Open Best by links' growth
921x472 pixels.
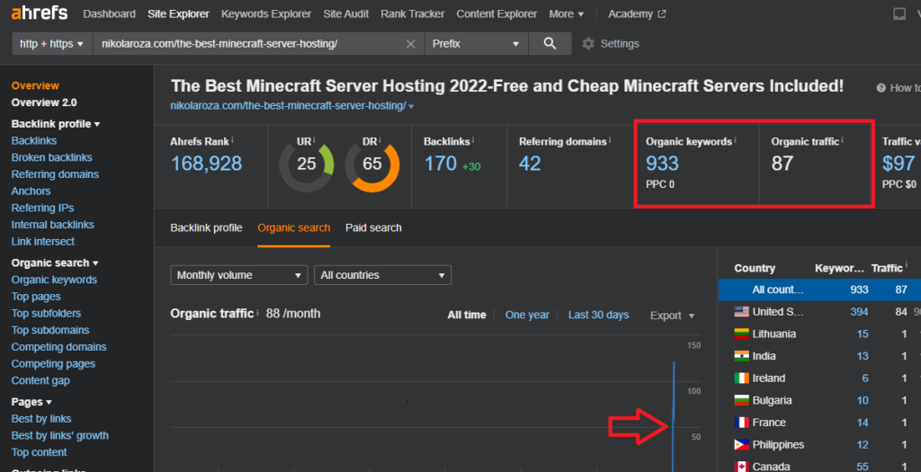click(x=60, y=436)
